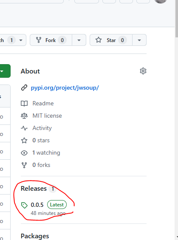Image resolution: width=178 pixels, height=240 pixels.
Task: Click the eye icon beside 1 watching
Action: [x=24, y=153]
